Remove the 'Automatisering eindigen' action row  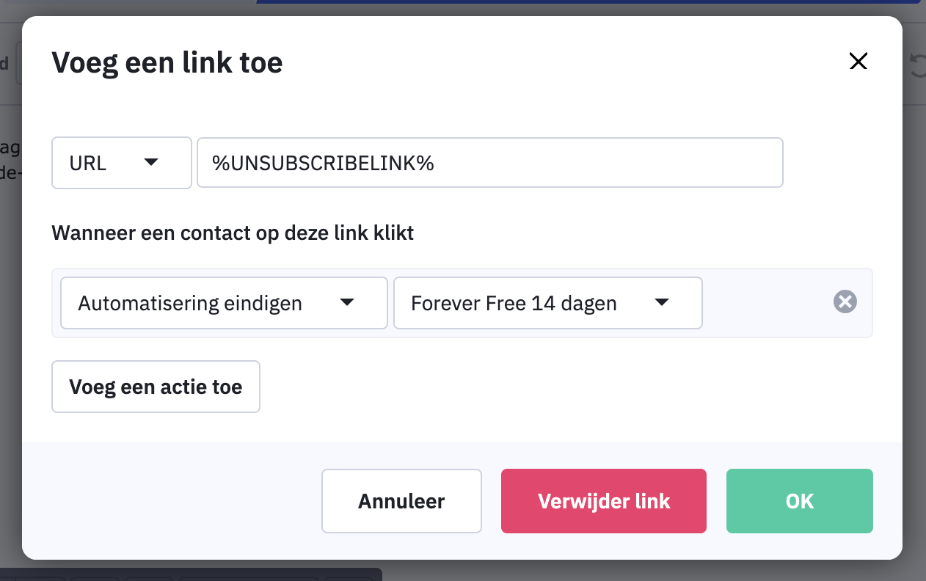point(845,302)
